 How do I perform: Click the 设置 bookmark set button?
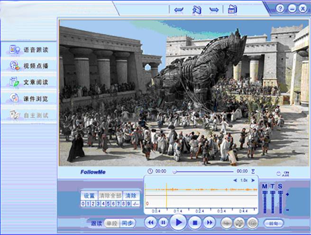90,196
